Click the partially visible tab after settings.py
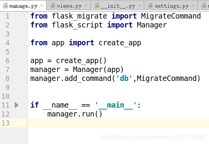Viewport: 209px width, 144px height. point(204,6)
